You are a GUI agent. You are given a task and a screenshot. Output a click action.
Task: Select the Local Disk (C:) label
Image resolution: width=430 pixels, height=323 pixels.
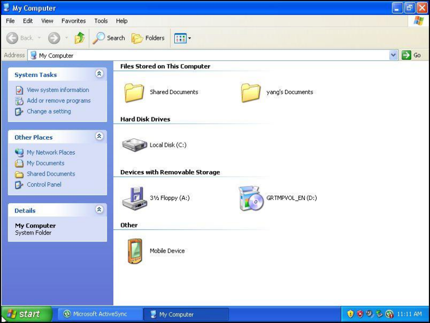click(168, 145)
